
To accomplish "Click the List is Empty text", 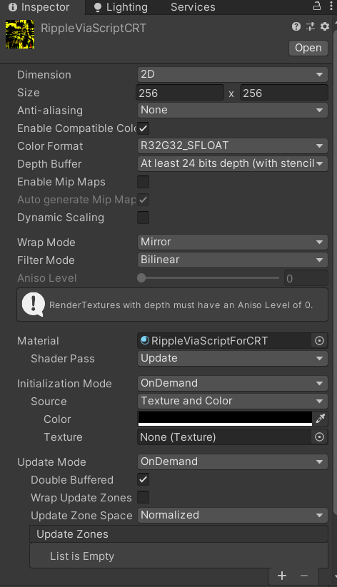I will (x=82, y=556).
